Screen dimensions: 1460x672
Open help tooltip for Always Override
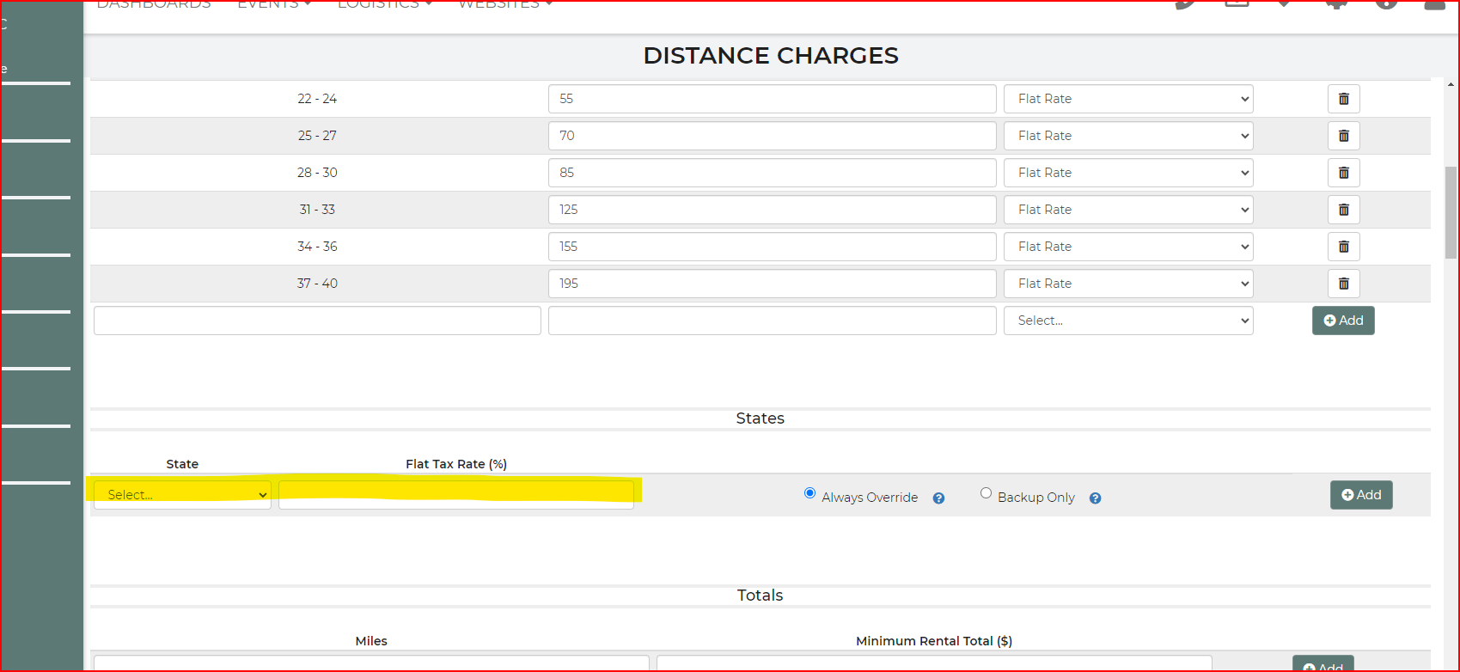(x=938, y=498)
